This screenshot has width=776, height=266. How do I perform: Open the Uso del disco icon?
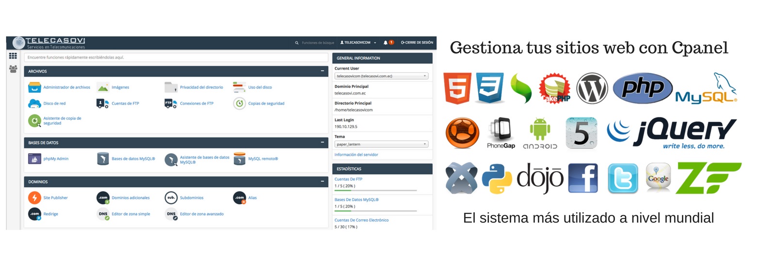click(240, 88)
